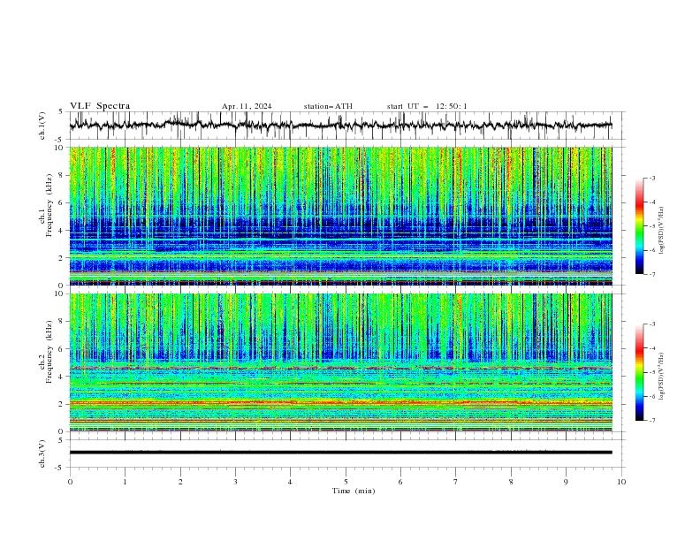Click the "ch.3(V)" axis label
Viewport: 700px width, 541px height.
[x=42, y=453]
